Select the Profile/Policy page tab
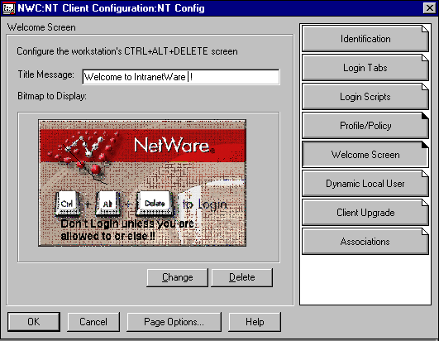The image size is (439, 341). click(x=365, y=126)
